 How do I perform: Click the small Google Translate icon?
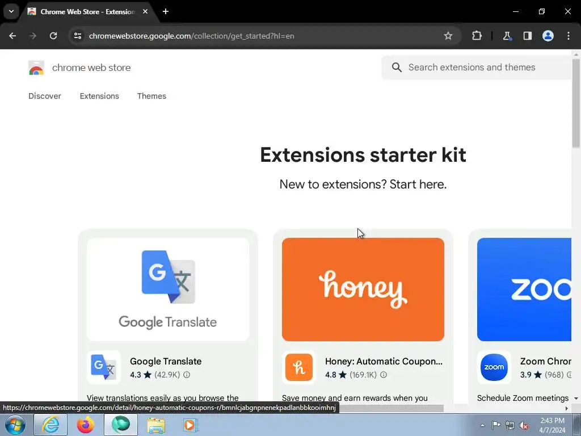click(104, 367)
